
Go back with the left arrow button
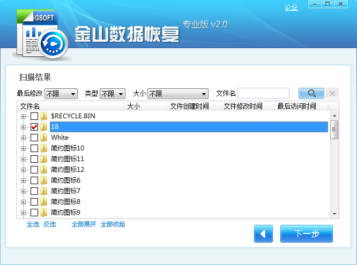pyautogui.click(x=263, y=233)
